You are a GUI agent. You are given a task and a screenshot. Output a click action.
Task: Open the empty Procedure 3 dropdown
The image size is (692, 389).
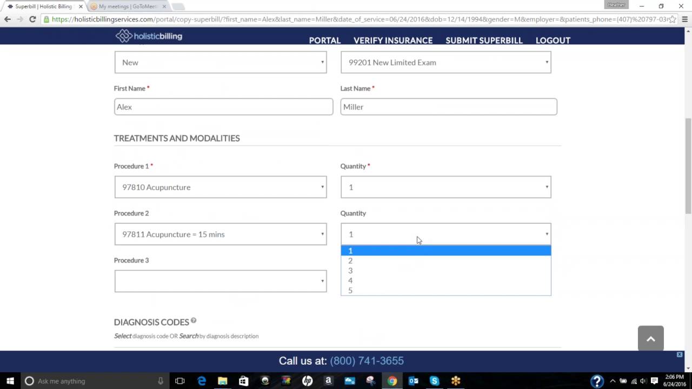pos(221,281)
